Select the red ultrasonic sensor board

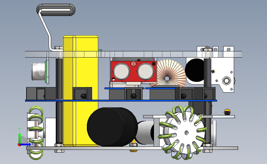[x=134, y=71]
